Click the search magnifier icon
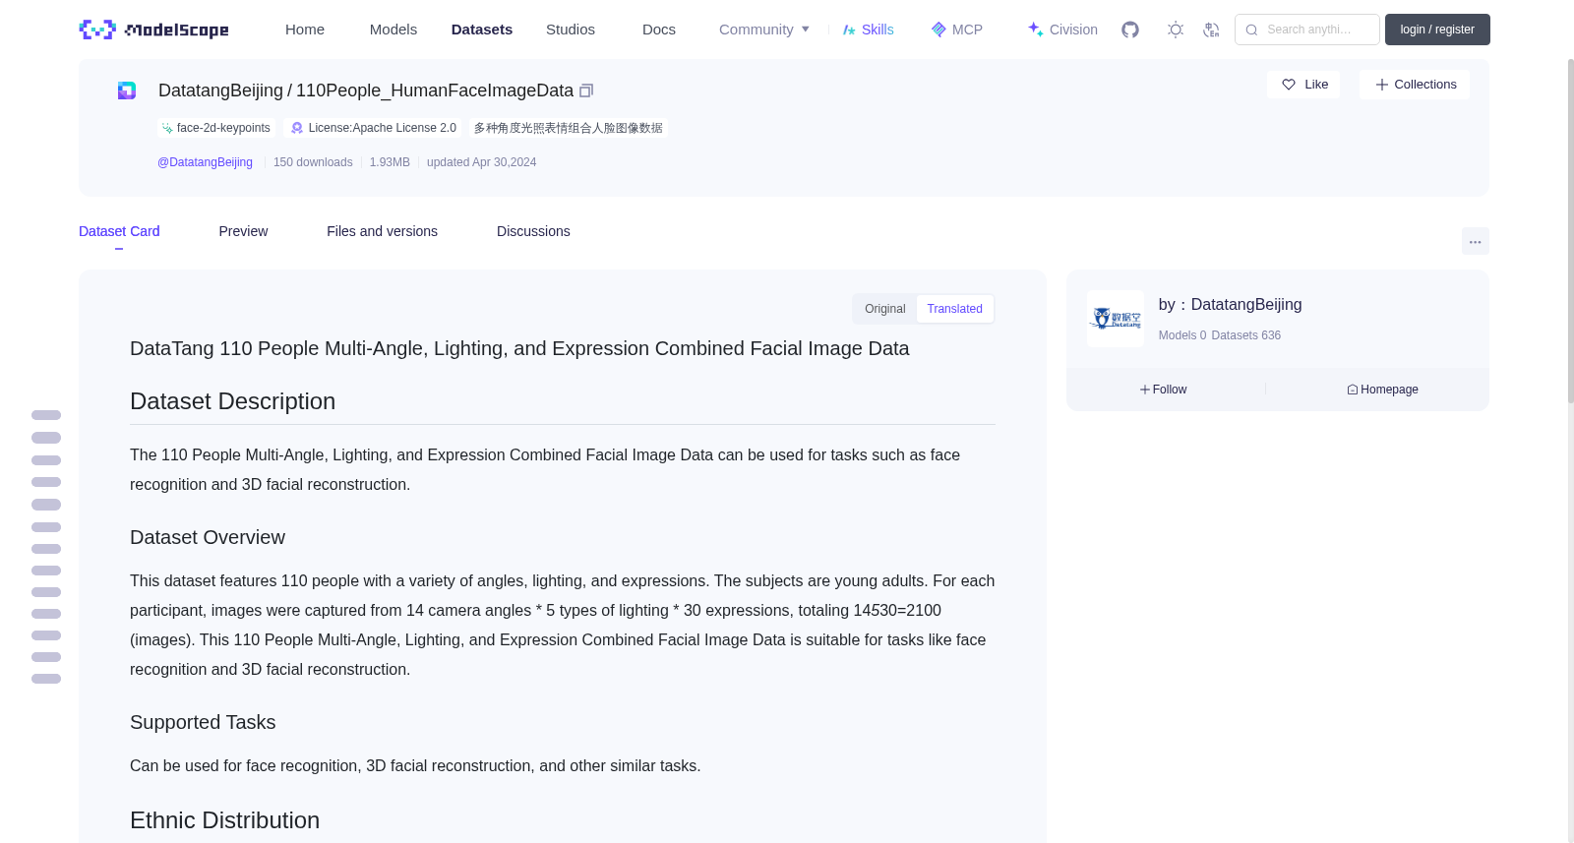 point(1251,30)
